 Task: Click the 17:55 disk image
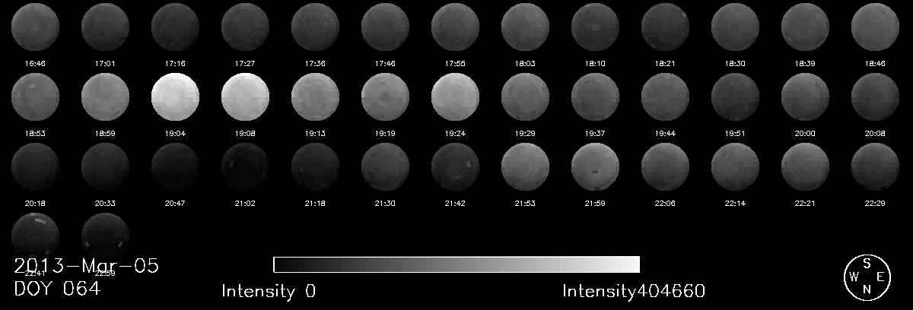pyautogui.click(x=455, y=27)
